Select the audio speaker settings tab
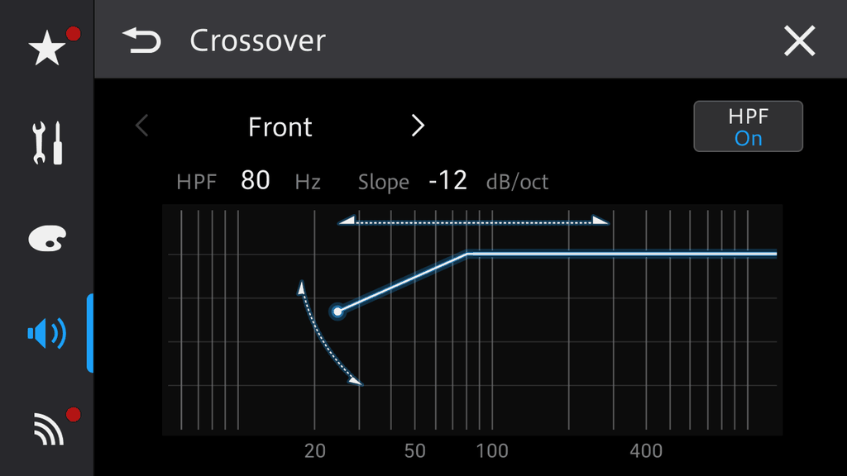Viewport: 847px width, 476px height. coord(47,333)
